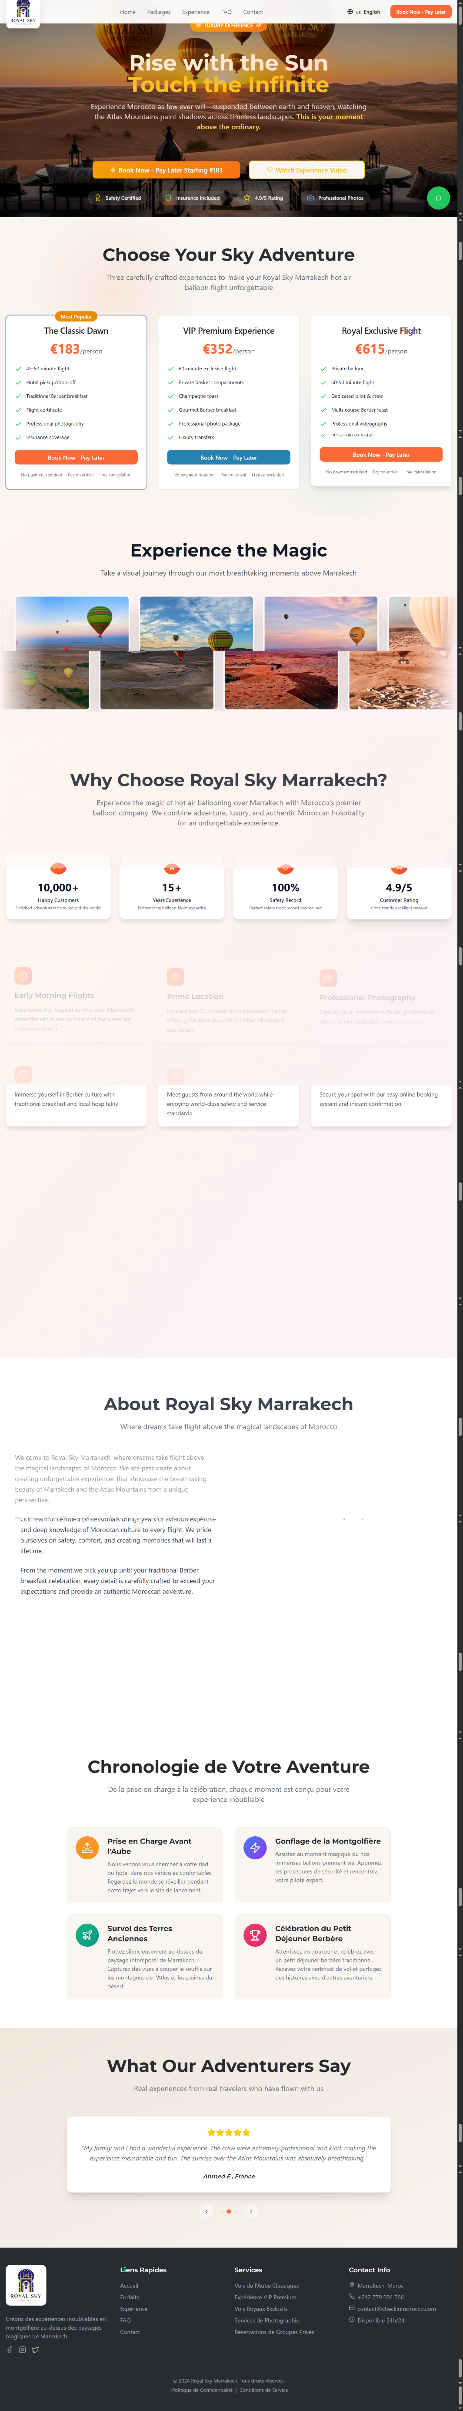The height and width of the screenshot is (2411, 463).
Task: Open Services de Photographie footer link
Action: [267, 2320]
